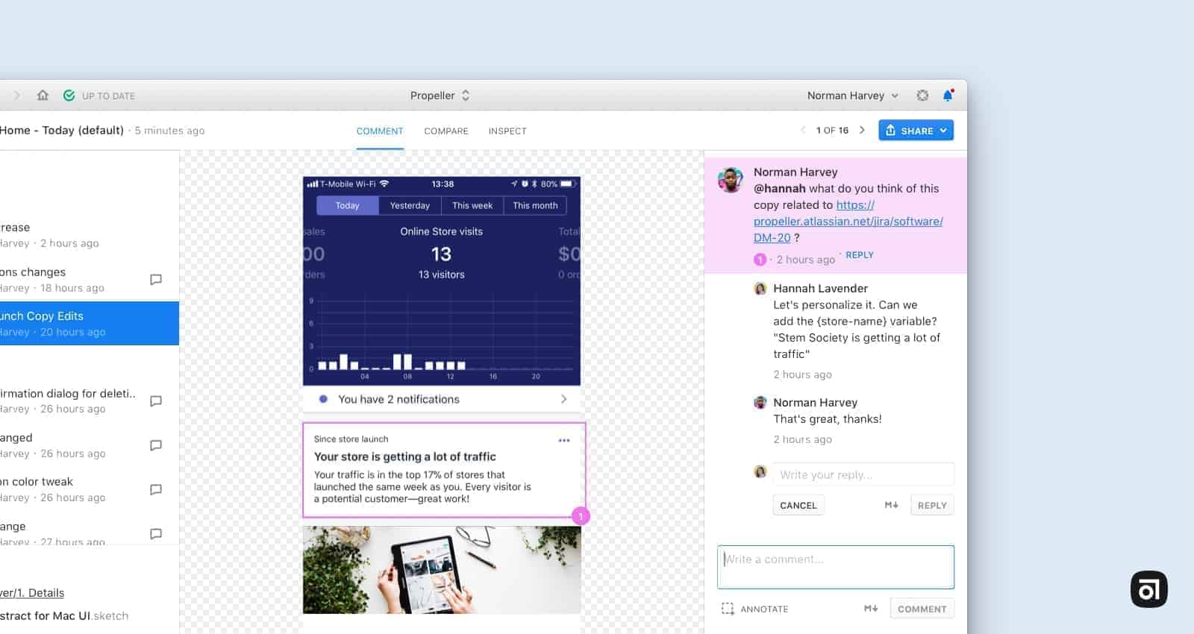Open comment icon on commit 27 hours ago
Image resolution: width=1194 pixels, height=634 pixels.
[x=156, y=534]
